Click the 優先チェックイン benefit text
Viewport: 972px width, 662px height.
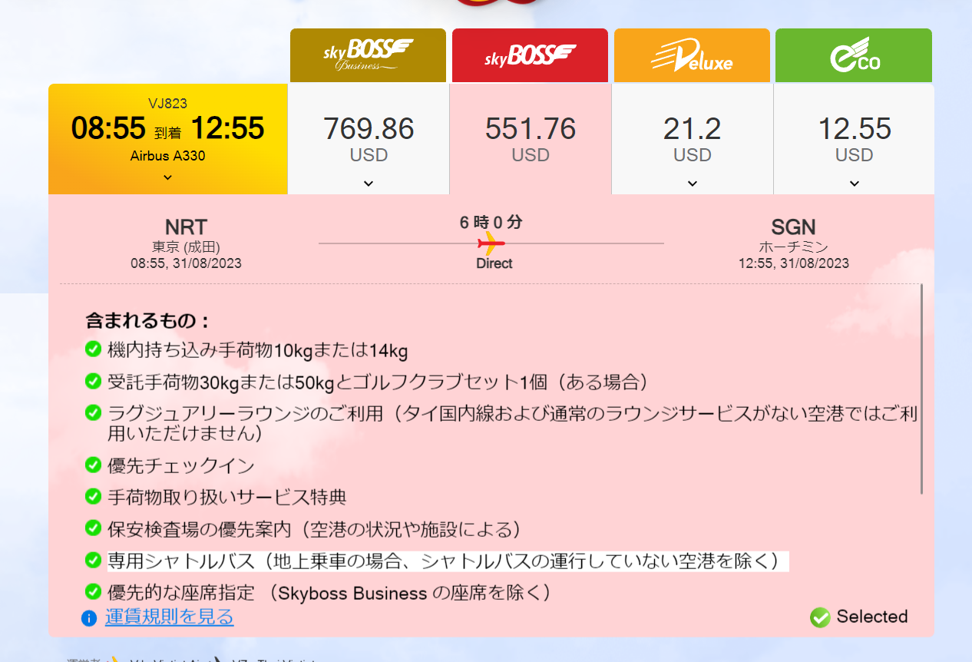[x=181, y=465]
